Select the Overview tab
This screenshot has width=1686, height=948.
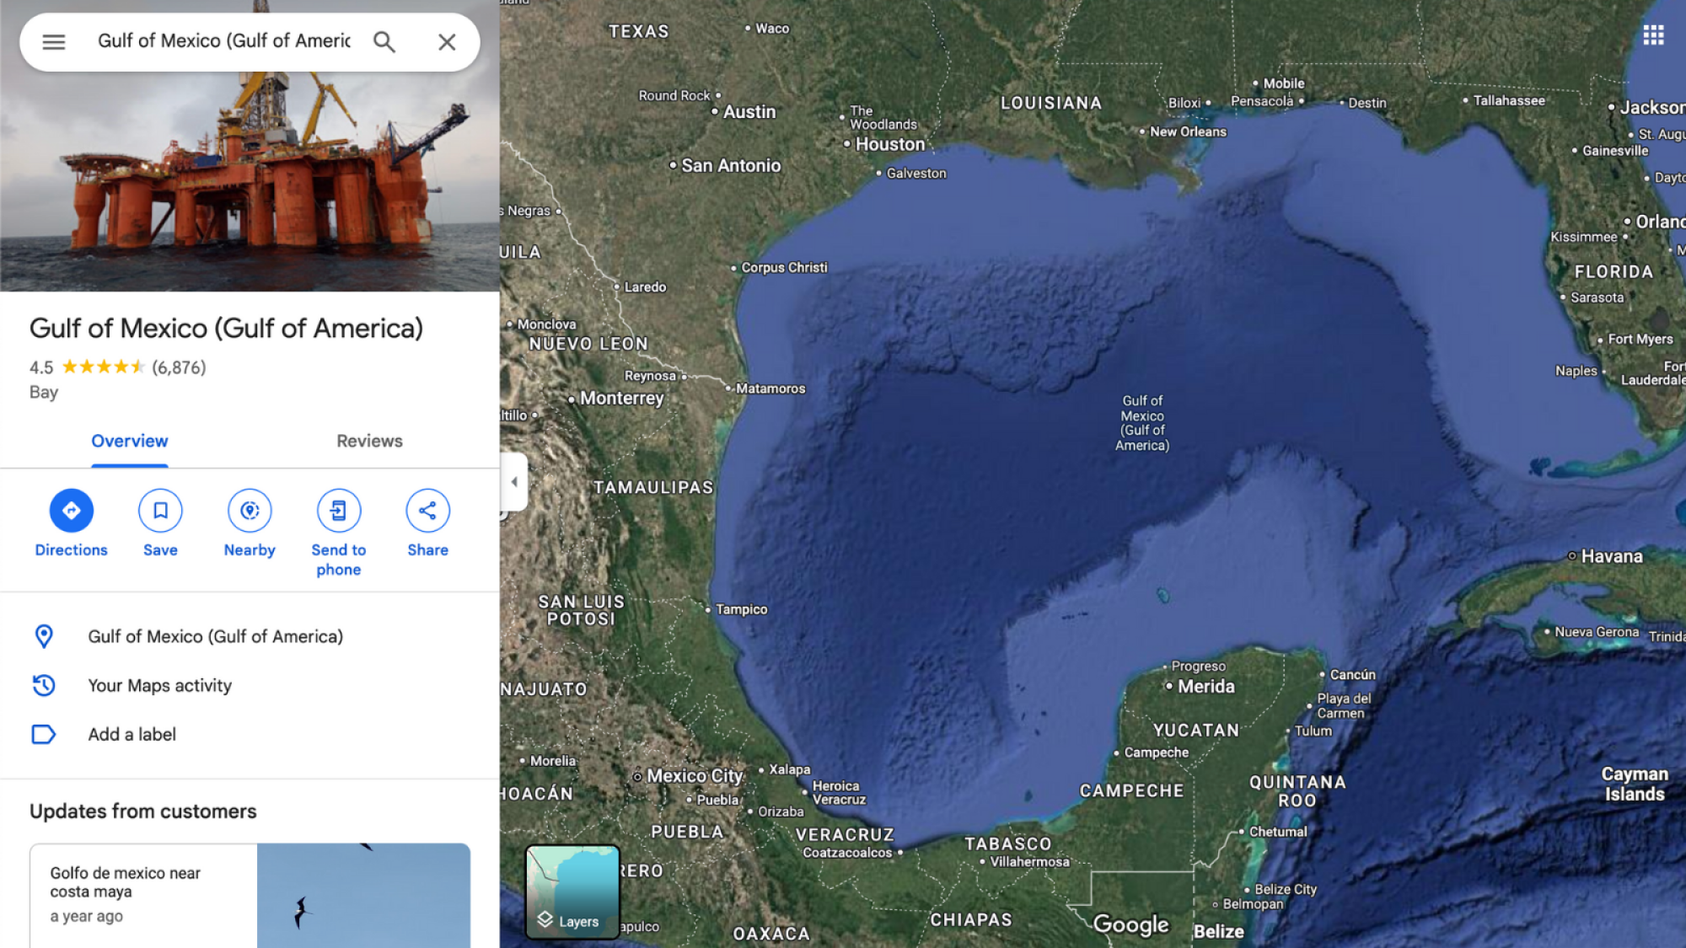(128, 440)
